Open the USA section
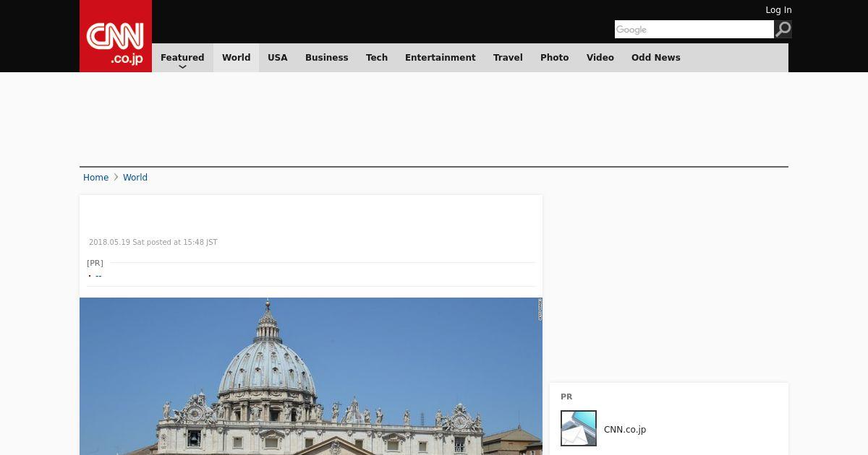 click(x=278, y=58)
